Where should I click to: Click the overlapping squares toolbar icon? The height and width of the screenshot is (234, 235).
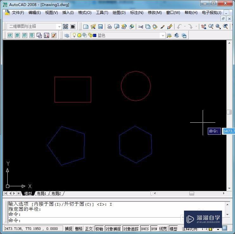click(x=39, y=35)
